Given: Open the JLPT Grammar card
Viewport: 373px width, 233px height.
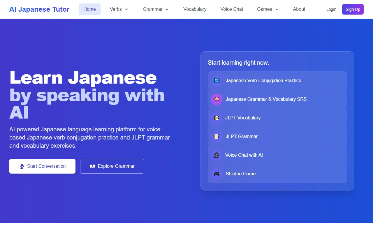Looking at the screenshot, I should point(277,137).
